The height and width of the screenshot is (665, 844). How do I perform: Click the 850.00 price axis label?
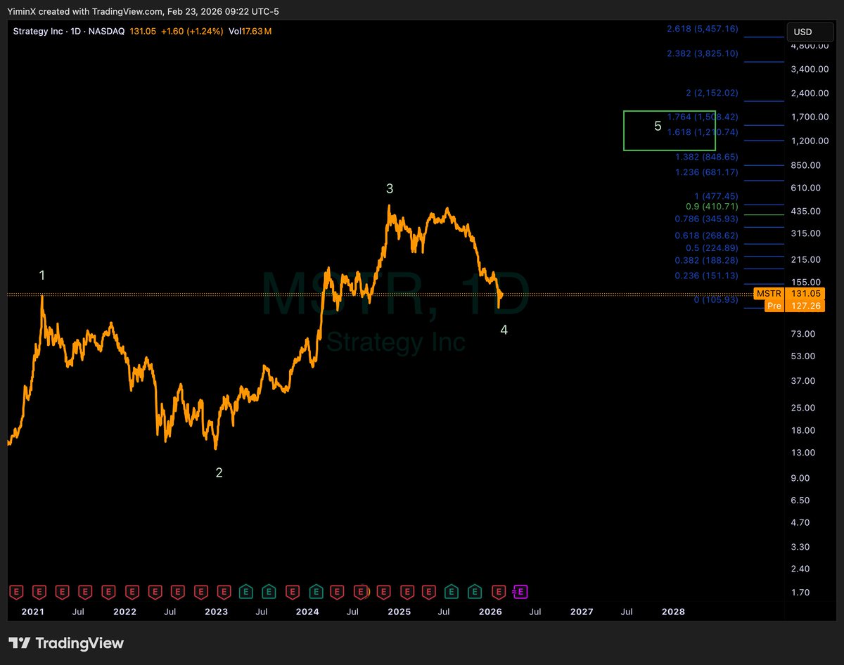coord(805,165)
